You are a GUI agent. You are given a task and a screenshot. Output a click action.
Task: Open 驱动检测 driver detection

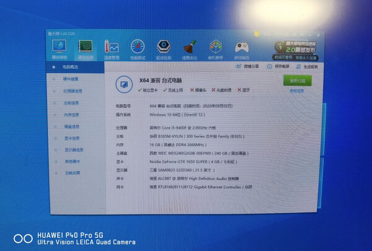164,50
